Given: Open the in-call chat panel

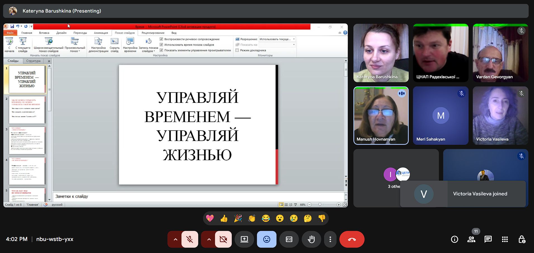Looking at the screenshot, I should 488,239.
